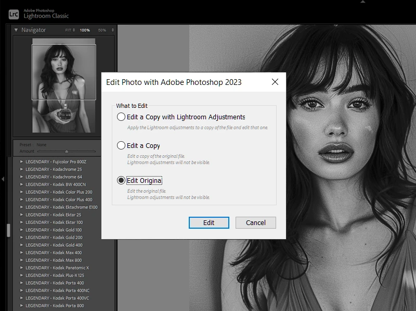Expand LEGENDARY - Kodak BW 400CN preset group

(22, 184)
